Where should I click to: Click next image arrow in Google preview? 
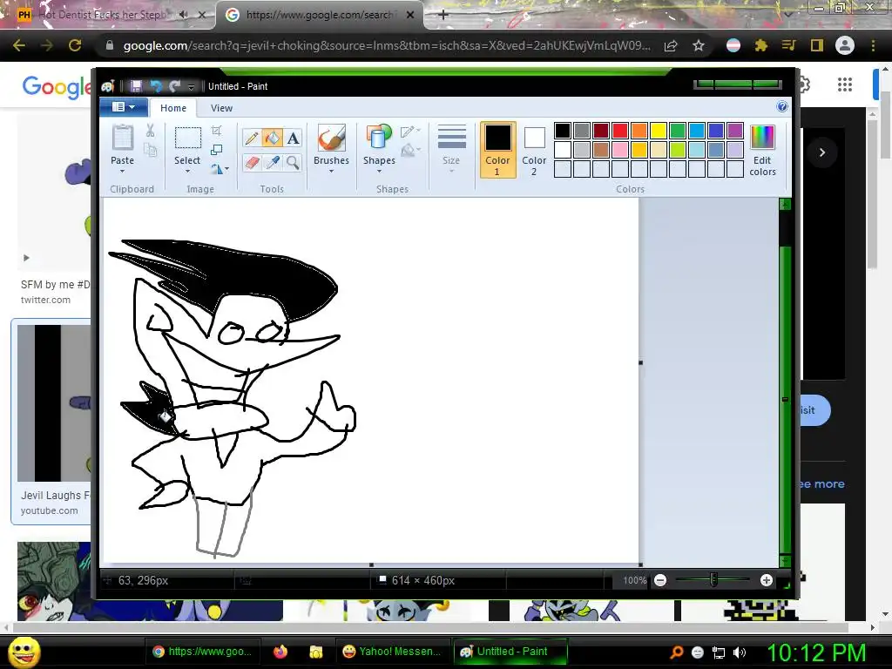tap(822, 152)
